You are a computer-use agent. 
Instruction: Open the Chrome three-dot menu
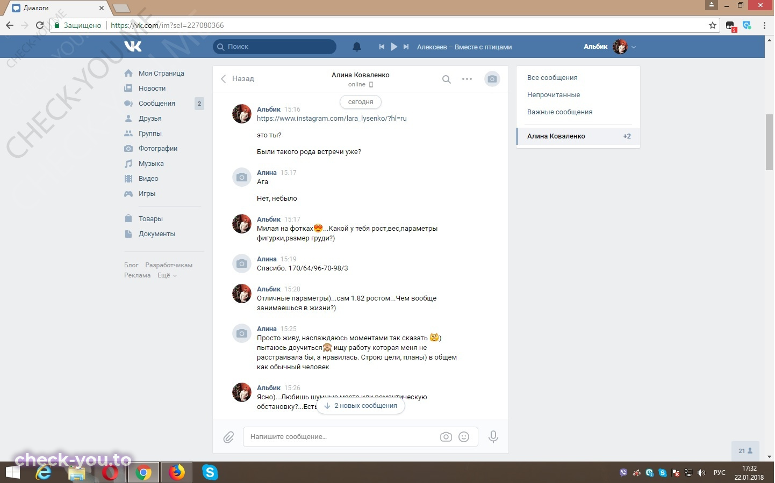pyautogui.click(x=764, y=25)
